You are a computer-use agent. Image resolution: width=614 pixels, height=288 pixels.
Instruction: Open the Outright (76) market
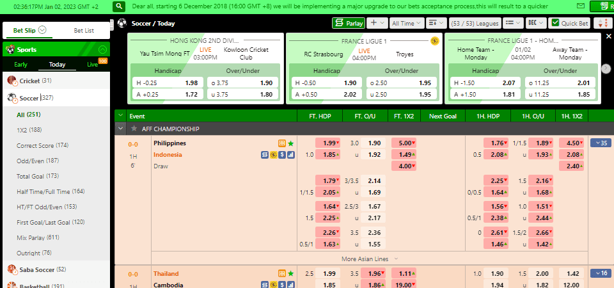(34, 253)
